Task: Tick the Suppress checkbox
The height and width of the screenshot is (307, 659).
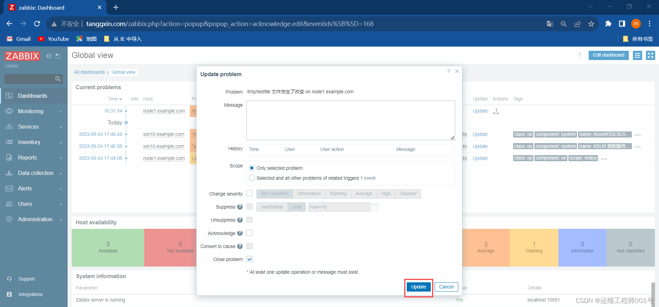Action: coord(250,206)
